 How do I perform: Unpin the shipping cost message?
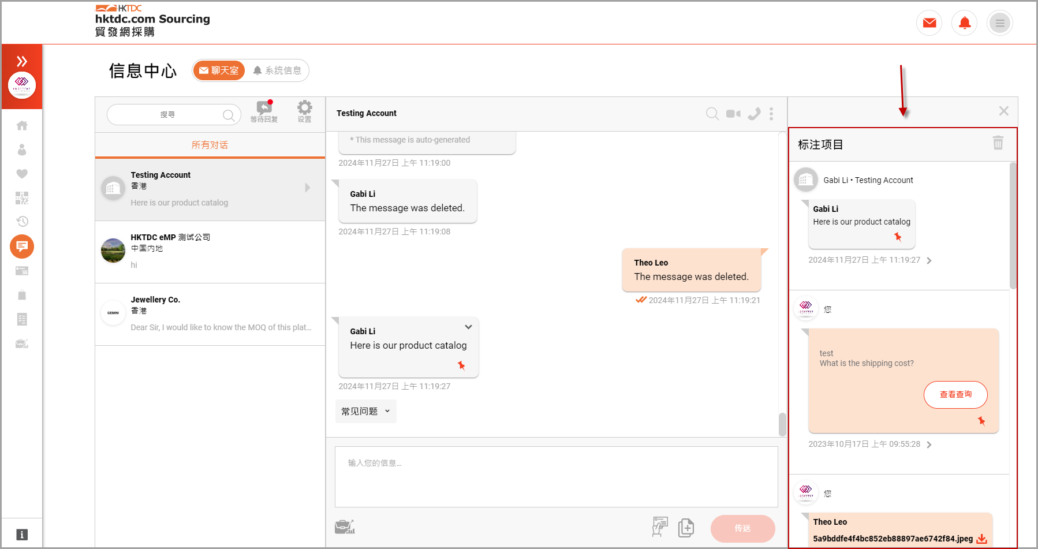(981, 421)
